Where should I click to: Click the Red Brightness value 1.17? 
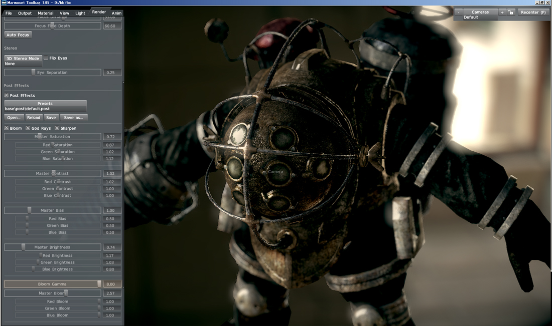[x=112, y=255]
